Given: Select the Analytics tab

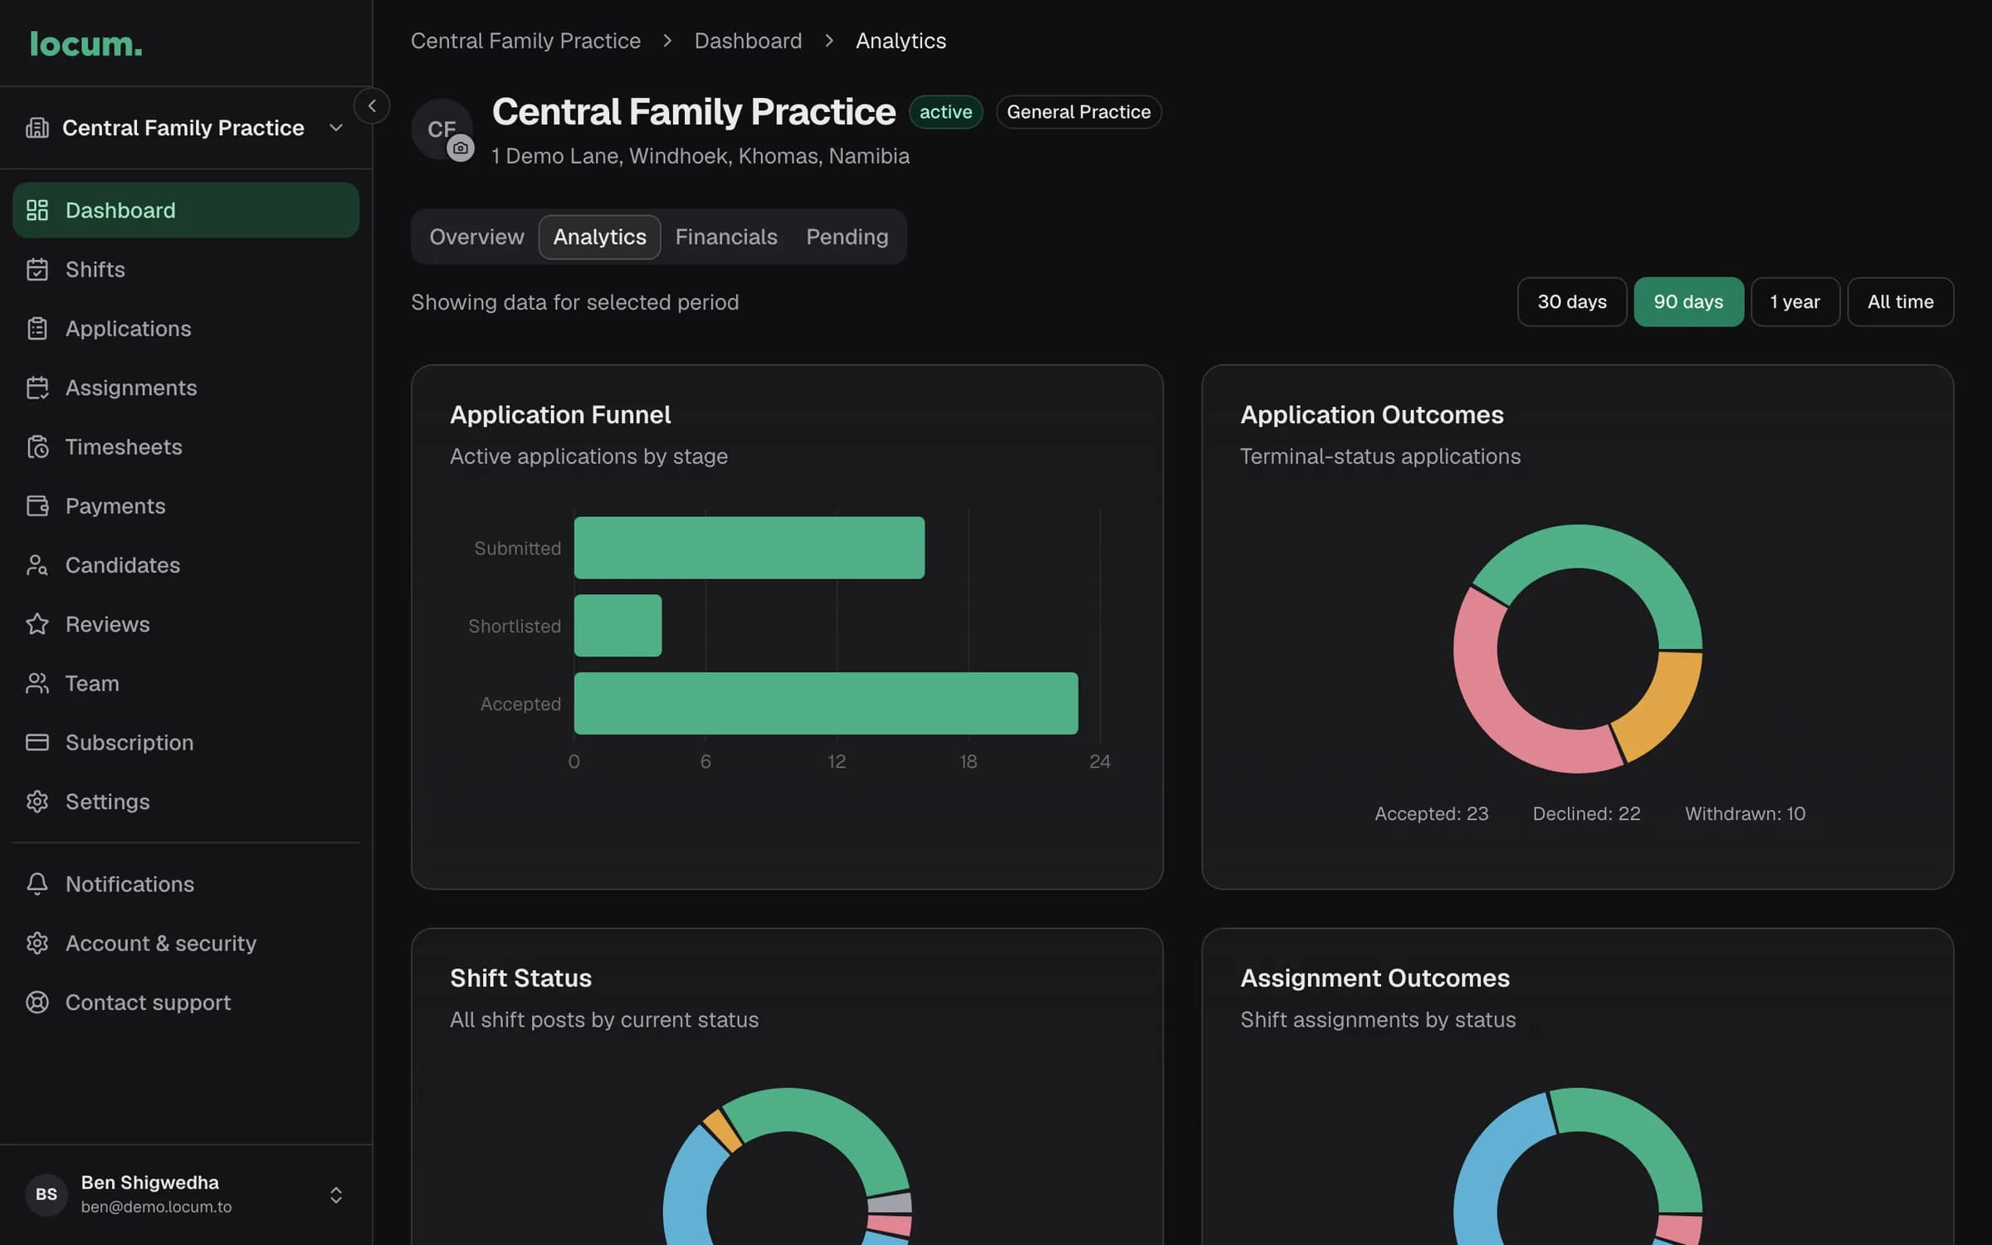Looking at the screenshot, I should click(599, 237).
